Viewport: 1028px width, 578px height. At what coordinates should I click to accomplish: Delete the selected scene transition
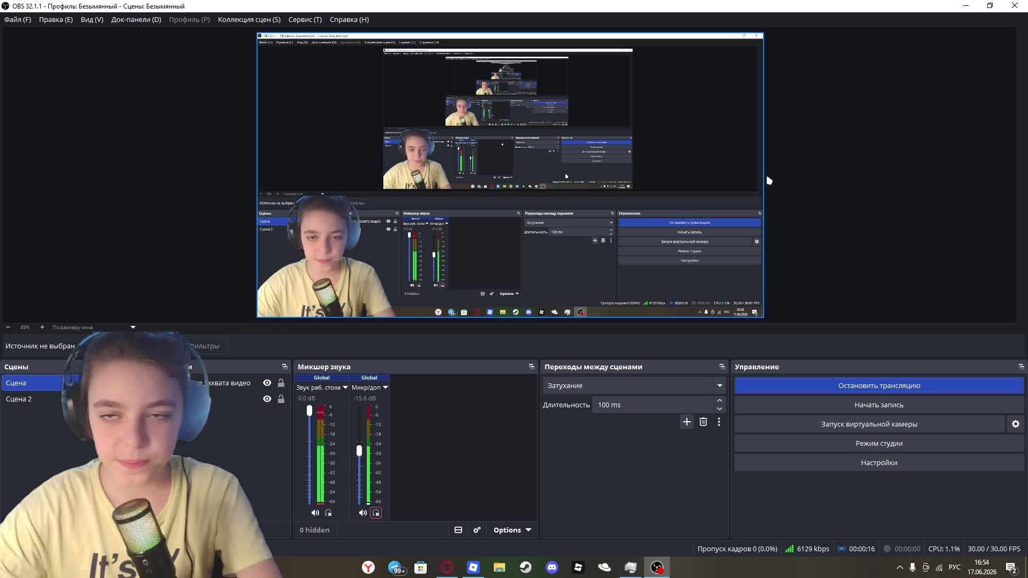[703, 422]
